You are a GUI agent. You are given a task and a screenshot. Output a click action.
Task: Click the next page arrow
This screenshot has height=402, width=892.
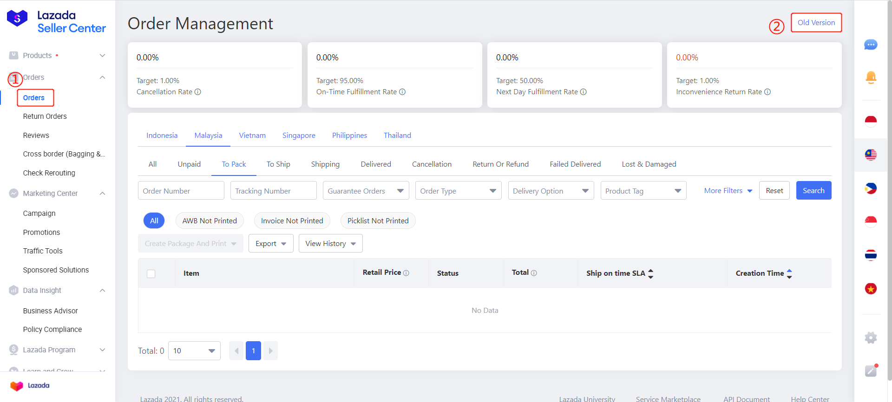point(270,350)
